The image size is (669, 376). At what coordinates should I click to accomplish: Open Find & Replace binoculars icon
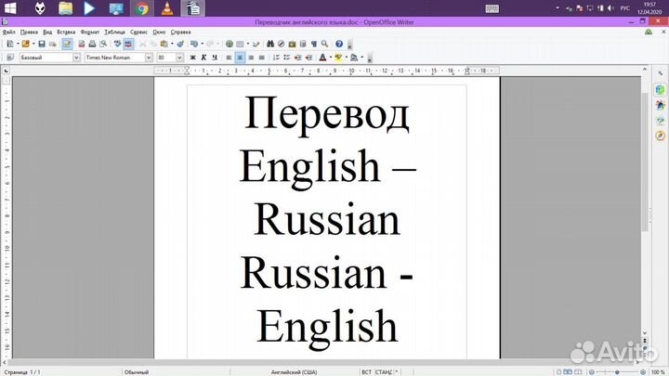[x=270, y=44]
